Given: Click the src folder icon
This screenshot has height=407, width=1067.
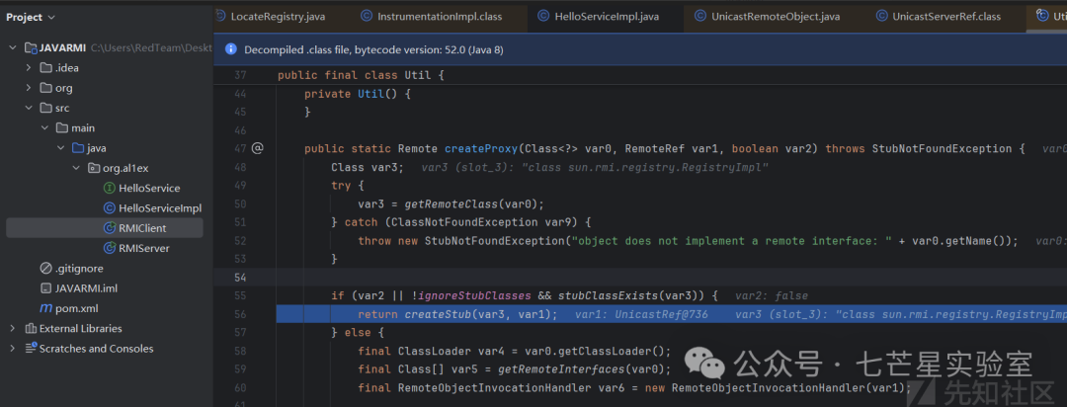Looking at the screenshot, I should (45, 108).
